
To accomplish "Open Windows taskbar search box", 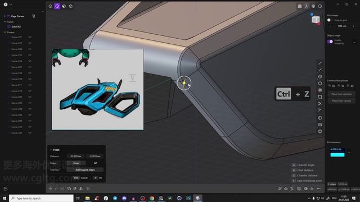I will click(x=41, y=198).
